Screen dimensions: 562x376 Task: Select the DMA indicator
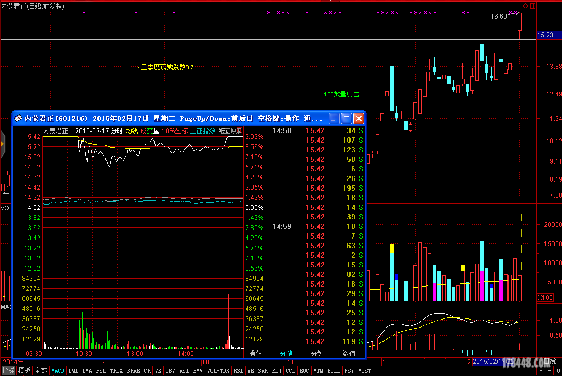pyautogui.click(x=87, y=371)
